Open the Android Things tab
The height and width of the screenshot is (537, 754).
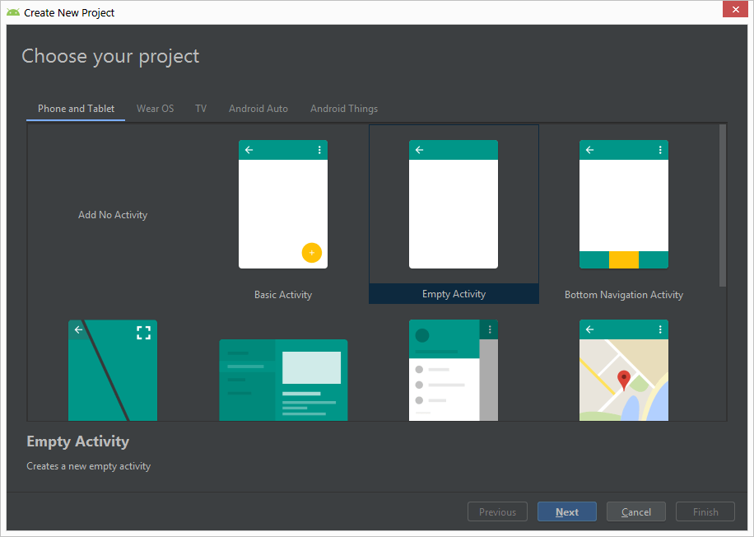pos(344,109)
